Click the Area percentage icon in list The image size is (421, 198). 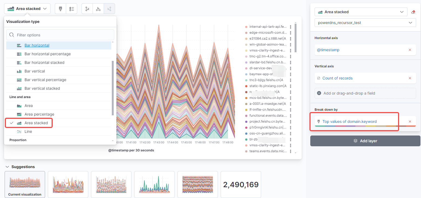19,114
